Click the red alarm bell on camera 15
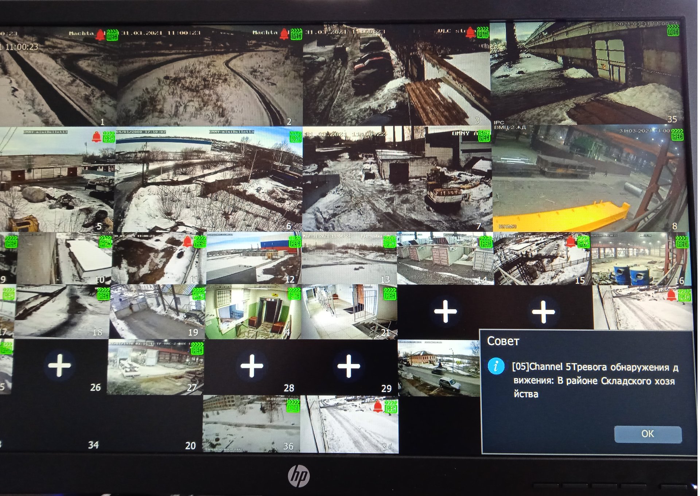The height and width of the screenshot is (496, 700). 571,241
